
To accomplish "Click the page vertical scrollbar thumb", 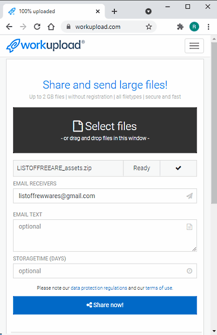I will pos(214,123).
